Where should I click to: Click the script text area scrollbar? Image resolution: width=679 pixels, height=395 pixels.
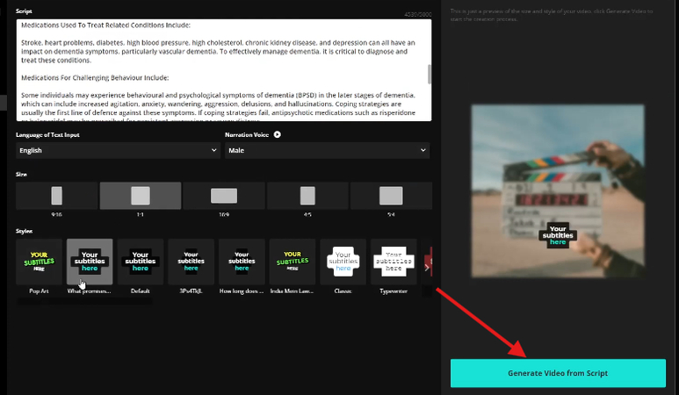click(x=430, y=75)
